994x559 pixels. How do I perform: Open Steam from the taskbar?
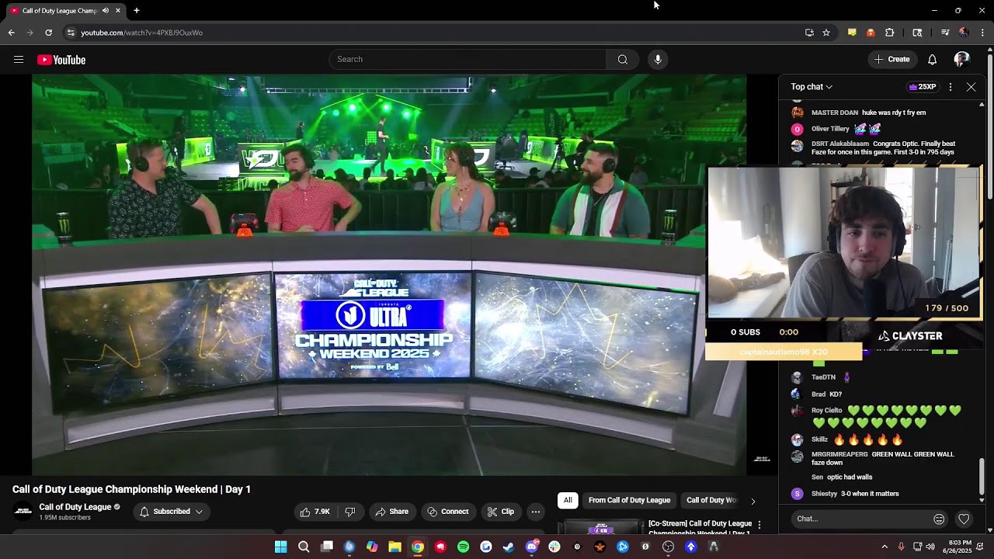click(x=509, y=547)
